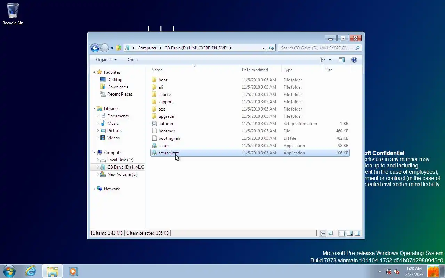
Task: Click the star icon next to Favorites
Action: click(x=99, y=72)
